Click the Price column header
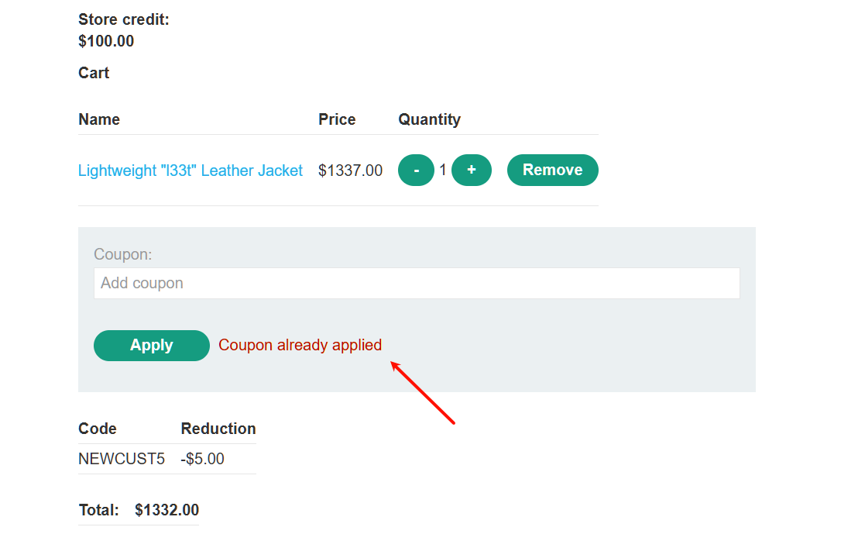Image resolution: width=865 pixels, height=534 pixels. click(x=337, y=119)
